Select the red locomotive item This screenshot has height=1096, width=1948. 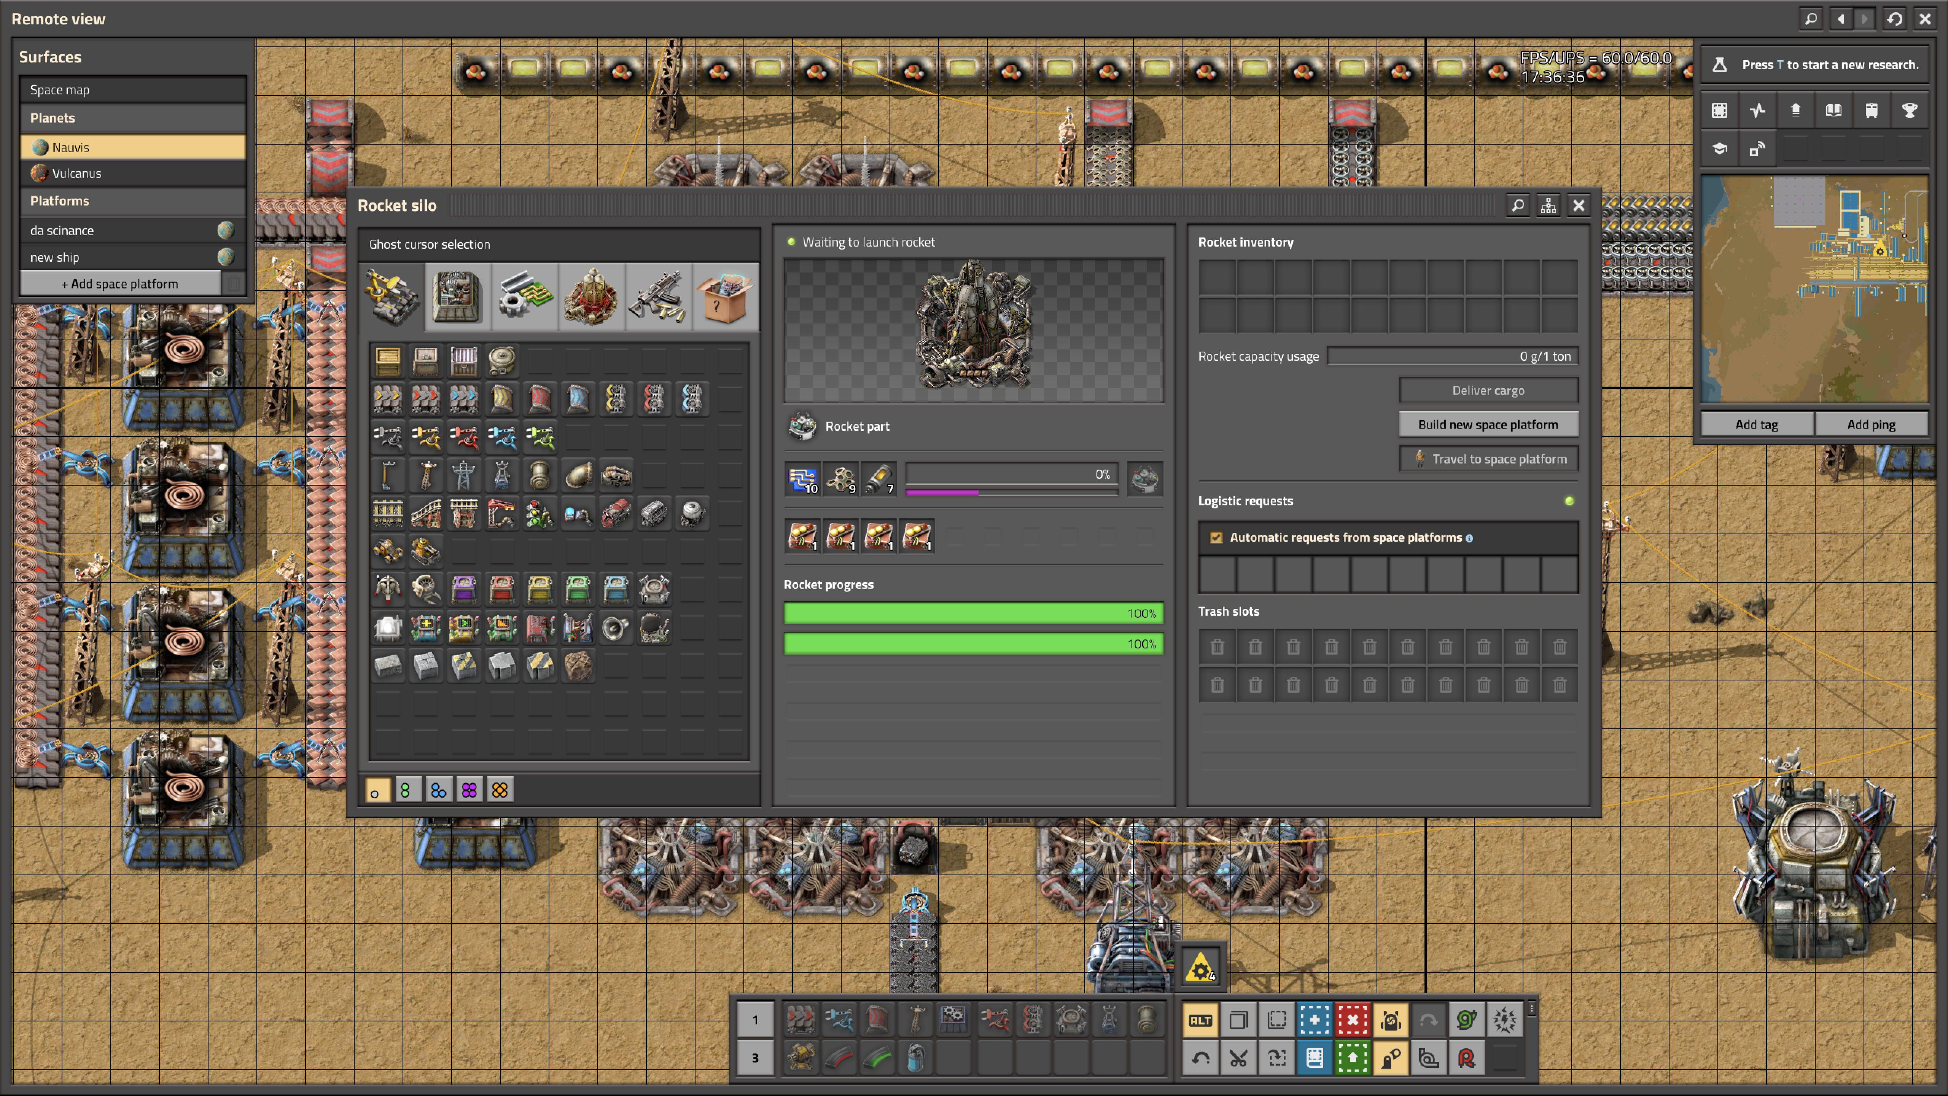coord(616,515)
